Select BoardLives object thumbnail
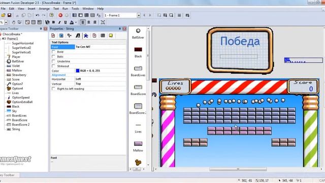 tap(138, 71)
